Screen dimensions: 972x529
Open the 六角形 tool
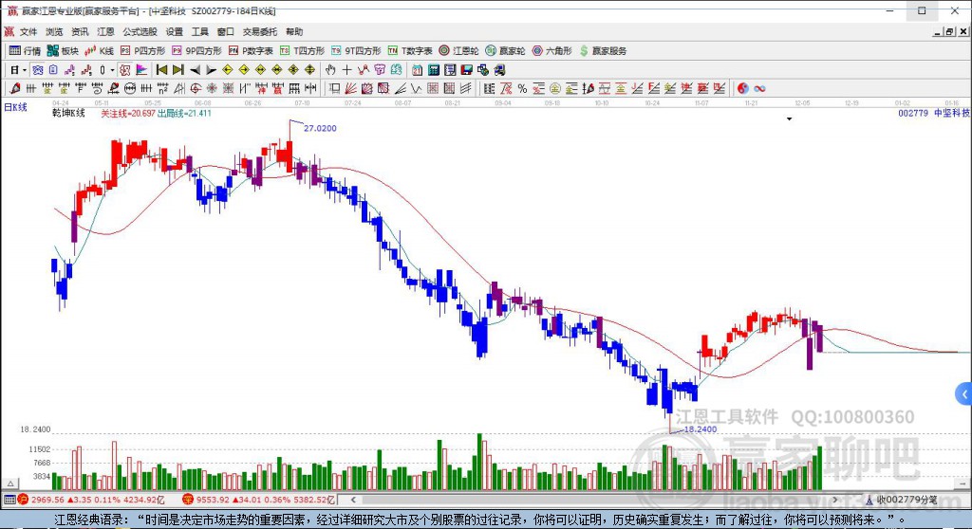pyautogui.click(x=551, y=51)
